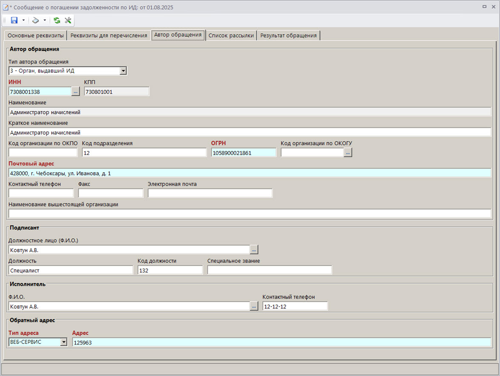This screenshot has height=376, width=500.
Task: Expand the Save button dropdown arrow
Action: (23, 20)
